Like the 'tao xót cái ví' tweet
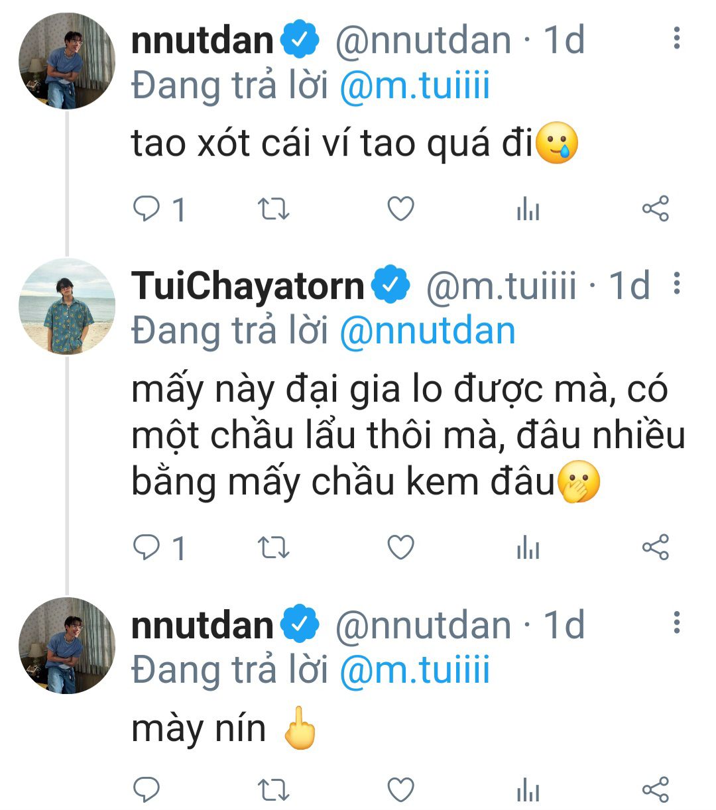 click(400, 209)
